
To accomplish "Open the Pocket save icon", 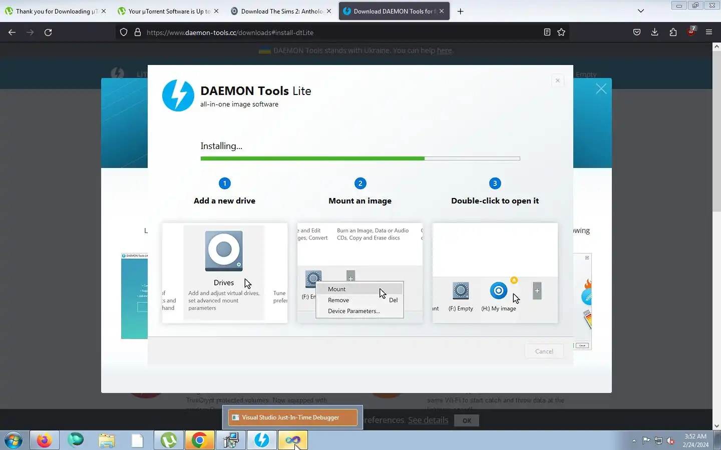I will click(x=637, y=32).
